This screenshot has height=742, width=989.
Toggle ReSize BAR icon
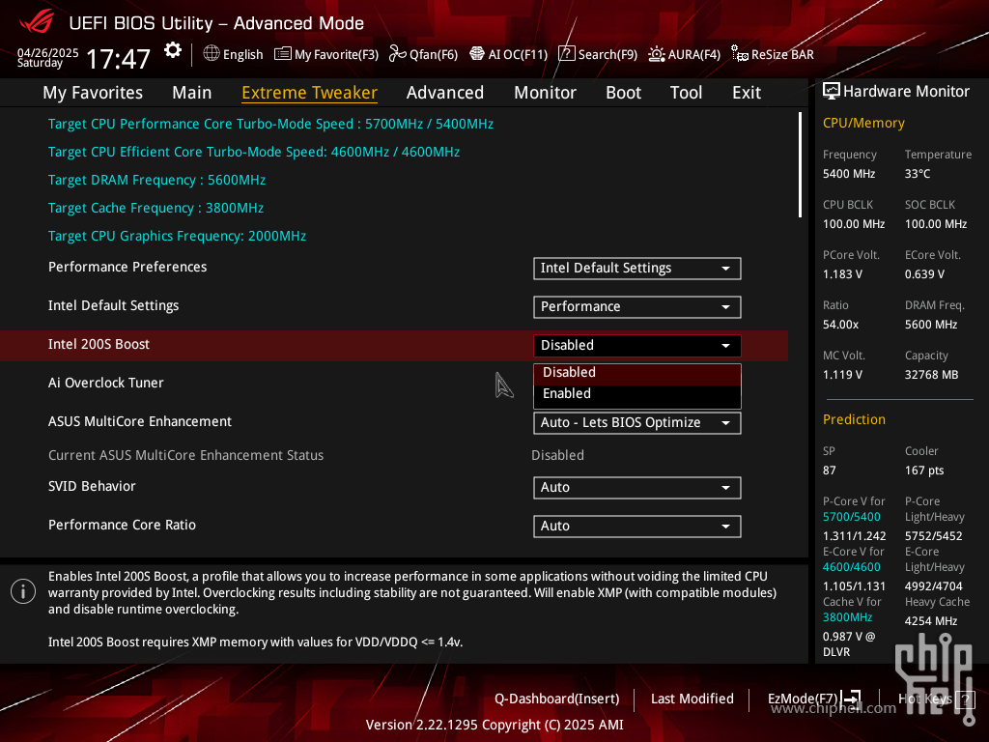[x=739, y=54]
